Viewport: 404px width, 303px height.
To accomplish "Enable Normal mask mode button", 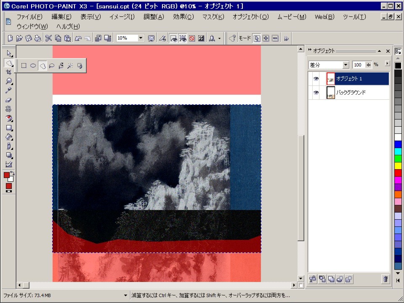I will click(x=257, y=38).
